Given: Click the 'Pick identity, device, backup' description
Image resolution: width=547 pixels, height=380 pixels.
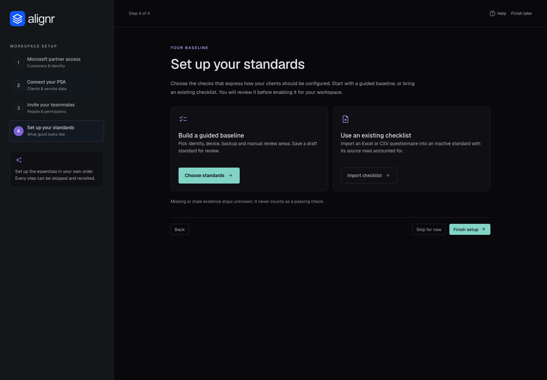Looking at the screenshot, I should pos(248,147).
